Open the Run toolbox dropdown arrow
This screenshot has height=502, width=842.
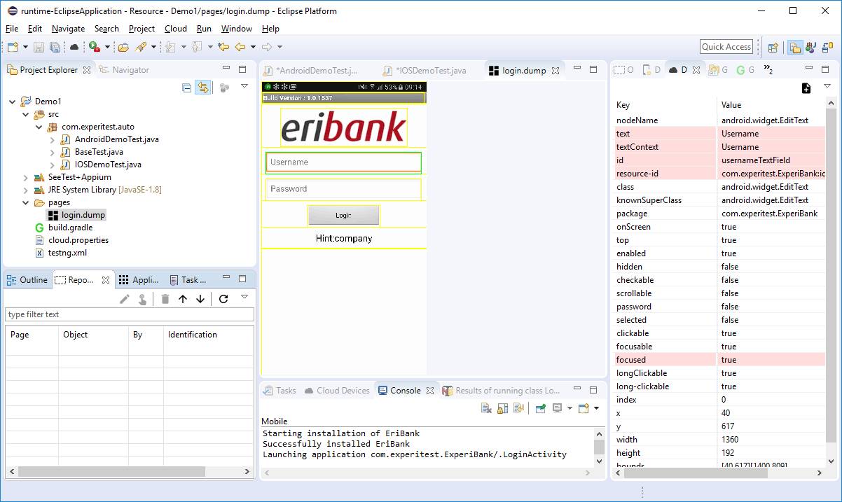107,47
